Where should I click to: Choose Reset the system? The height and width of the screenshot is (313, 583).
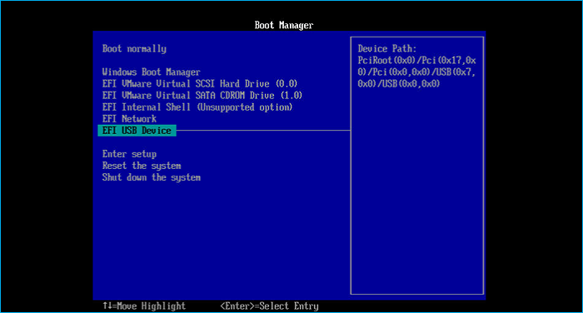coord(142,166)
